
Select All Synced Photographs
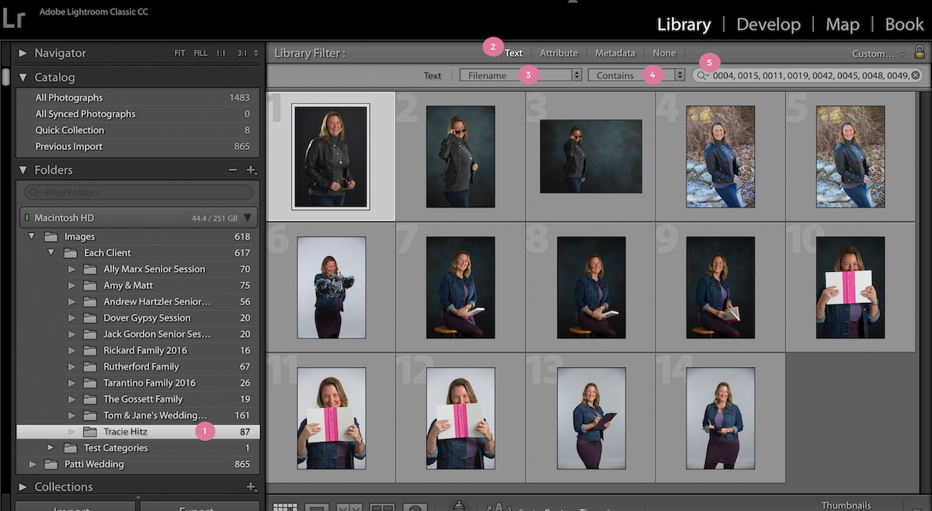(x=138, y=114)
